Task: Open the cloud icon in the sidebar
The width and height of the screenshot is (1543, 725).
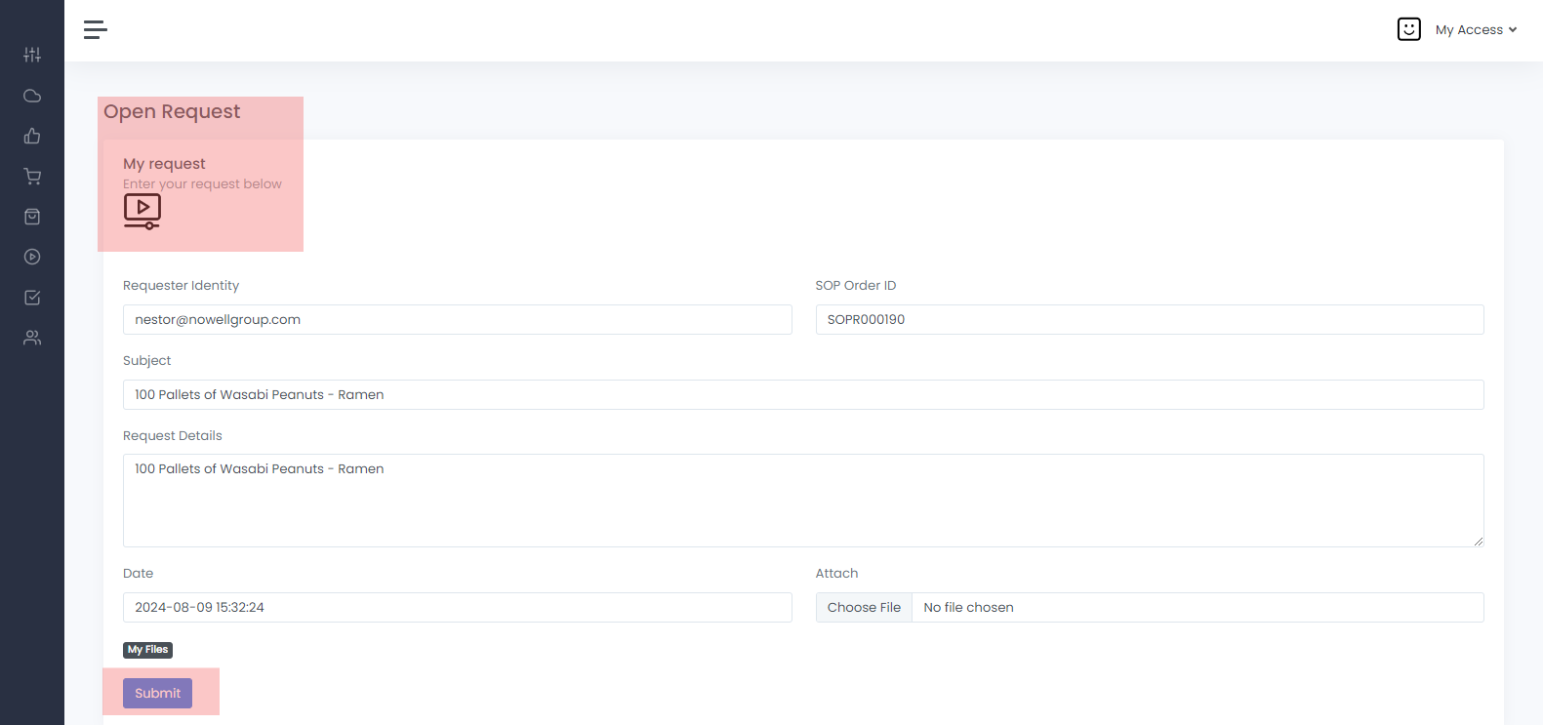Action: tap(32, 96)
